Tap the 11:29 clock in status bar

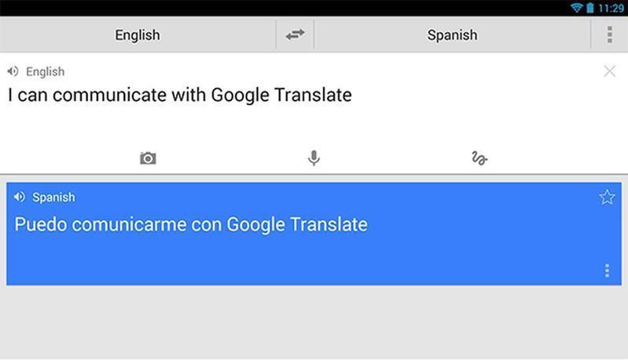(611, 8)
